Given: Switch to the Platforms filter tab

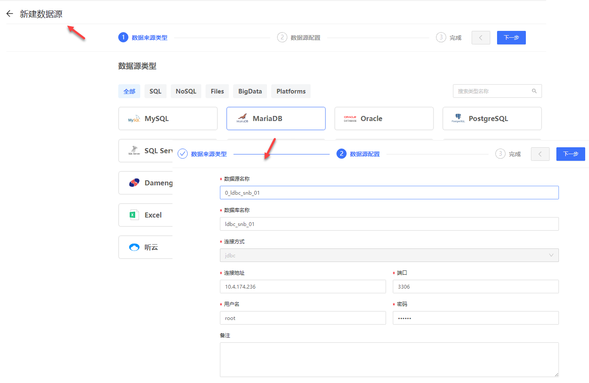Looking at the screenshot, I should tap(291, 91).
